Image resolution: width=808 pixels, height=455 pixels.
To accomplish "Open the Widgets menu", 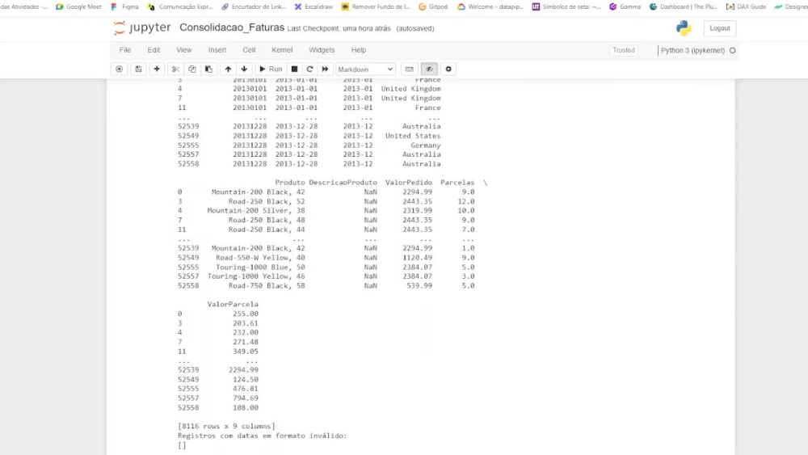I will [x=322, y=50].
